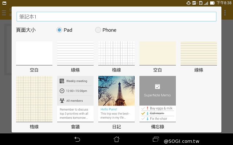The width and height of the screenshot is (233, 145).
Task: Click the struck-through Call mom memo item
Action: point(158,113)
